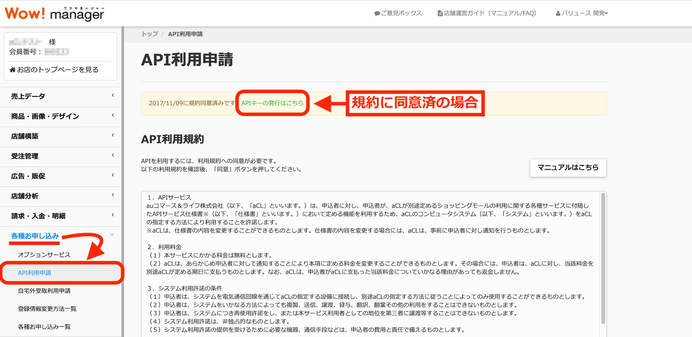
Task: Open 店舗運営ガイド (マニュアル/FAQ) document link
Action: (487, 13)
